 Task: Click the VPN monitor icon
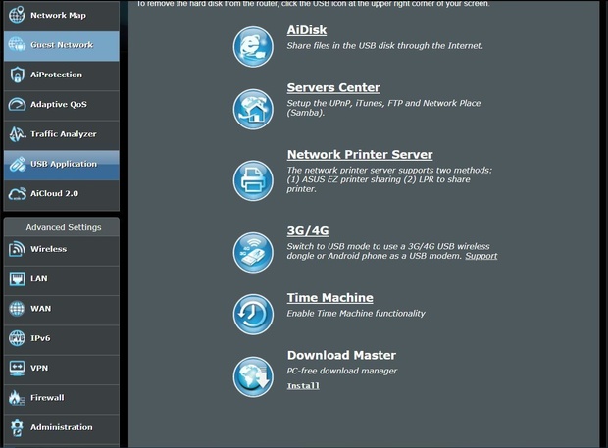17,369
